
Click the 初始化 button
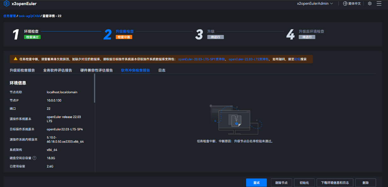[304, 183]
